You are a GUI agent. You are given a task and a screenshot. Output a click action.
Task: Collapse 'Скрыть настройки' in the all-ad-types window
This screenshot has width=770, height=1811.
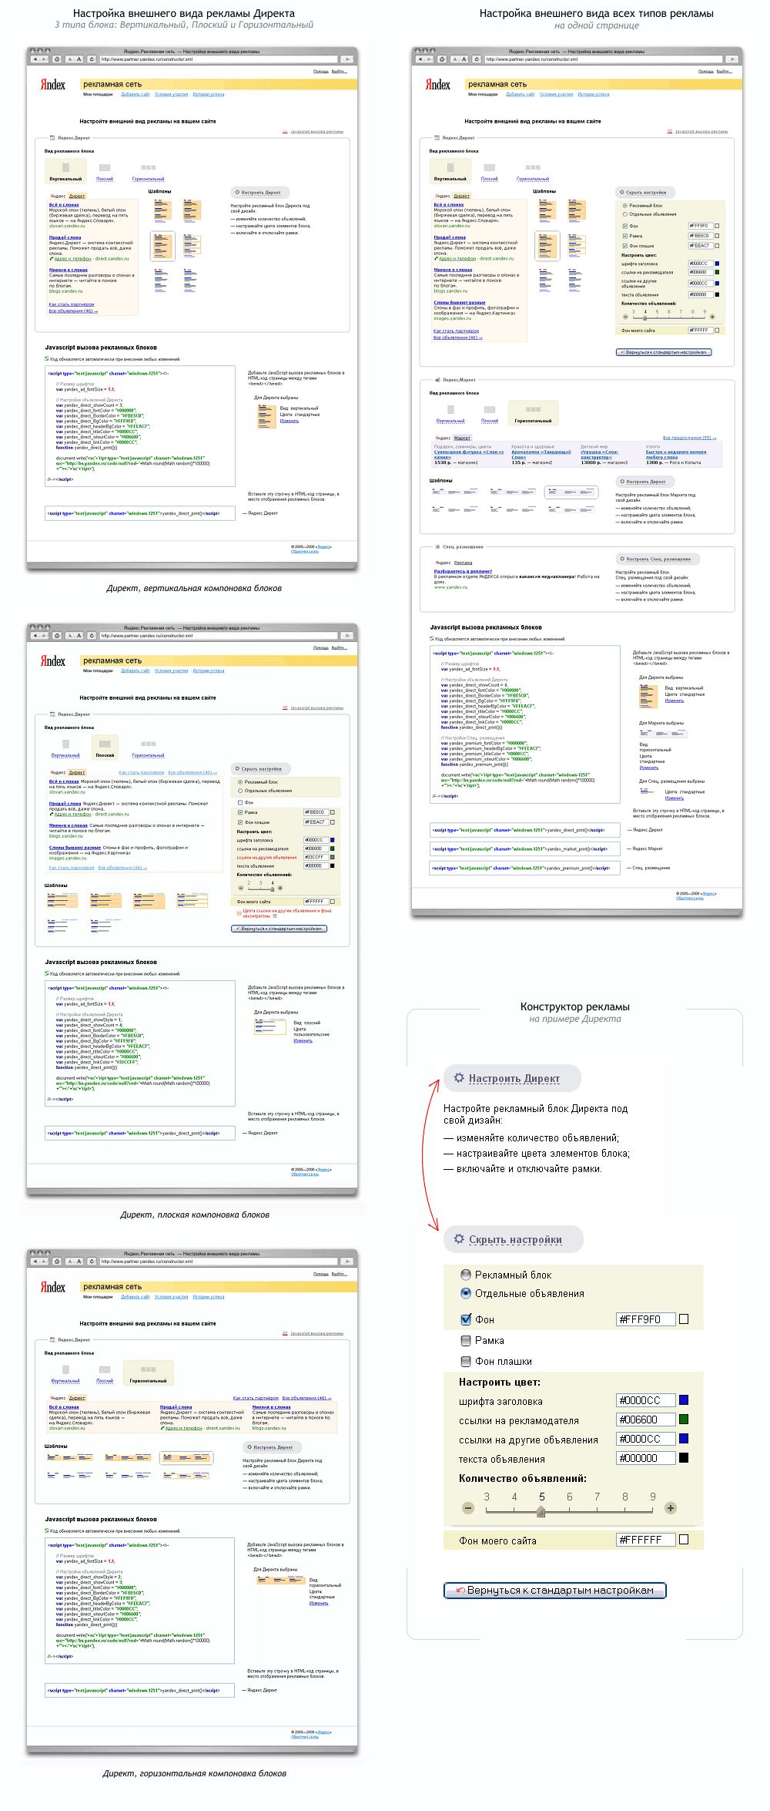click(x=646, y=193)
